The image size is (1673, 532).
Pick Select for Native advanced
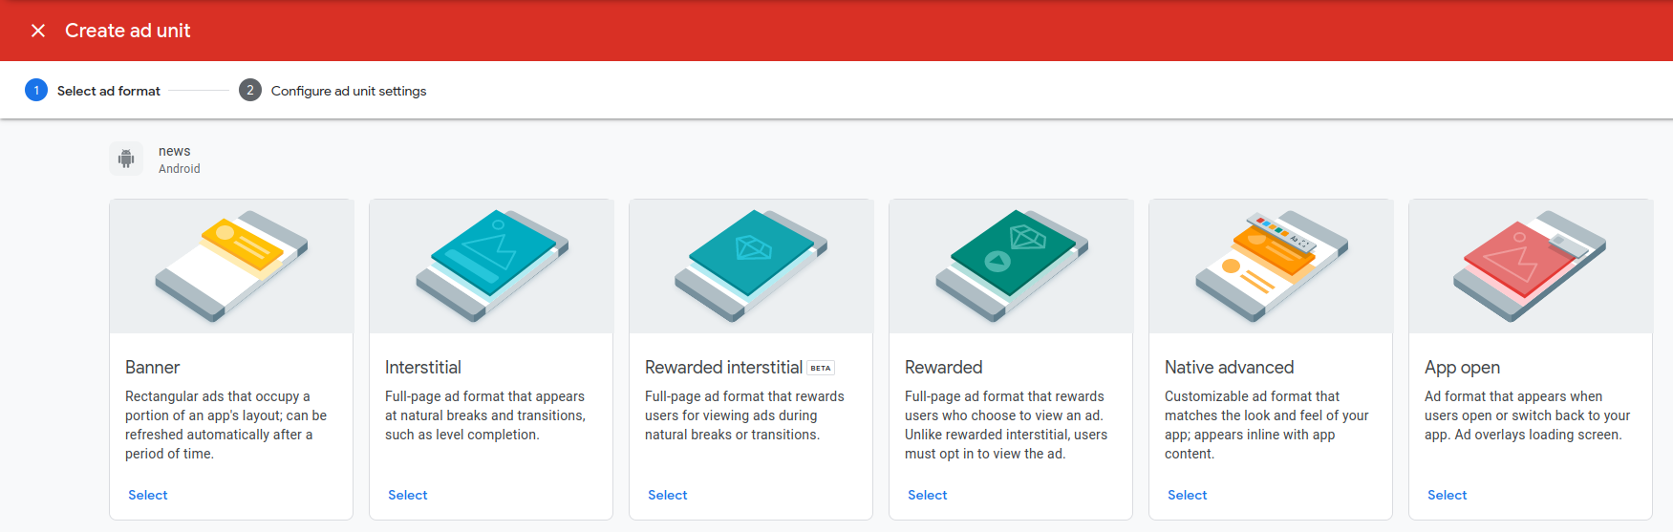pos(1188,495)
